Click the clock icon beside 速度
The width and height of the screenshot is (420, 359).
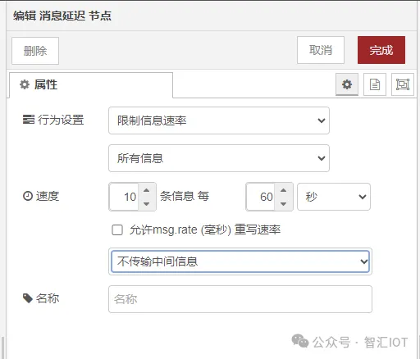coord(28,196)
